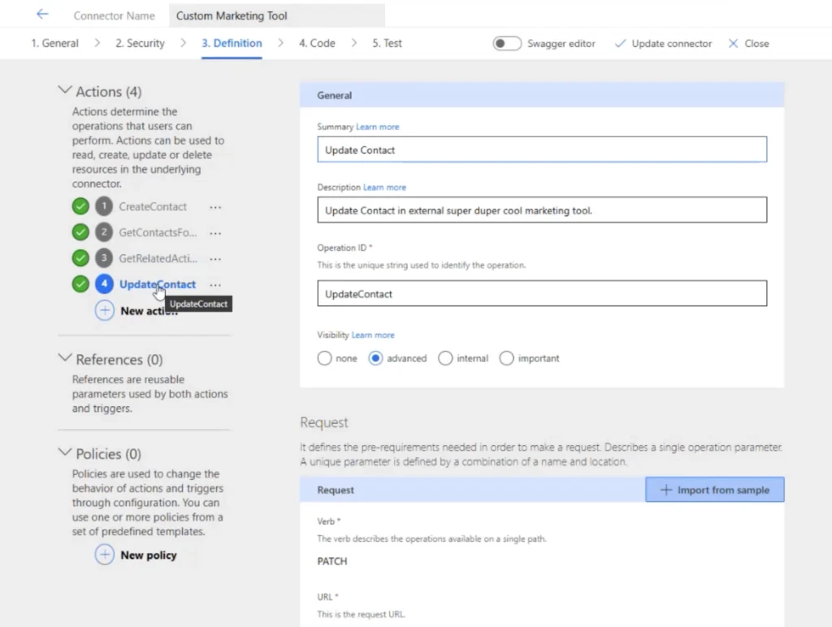
Task: Click the plus icon for New action
Action: click(105, 310)
